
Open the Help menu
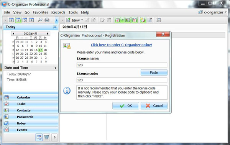click(x=85, y=12)
